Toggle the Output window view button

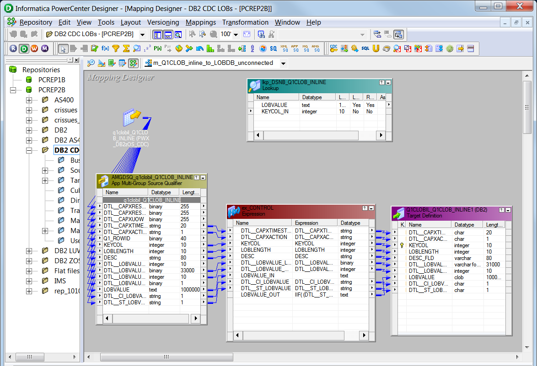[x=168, y=35]
